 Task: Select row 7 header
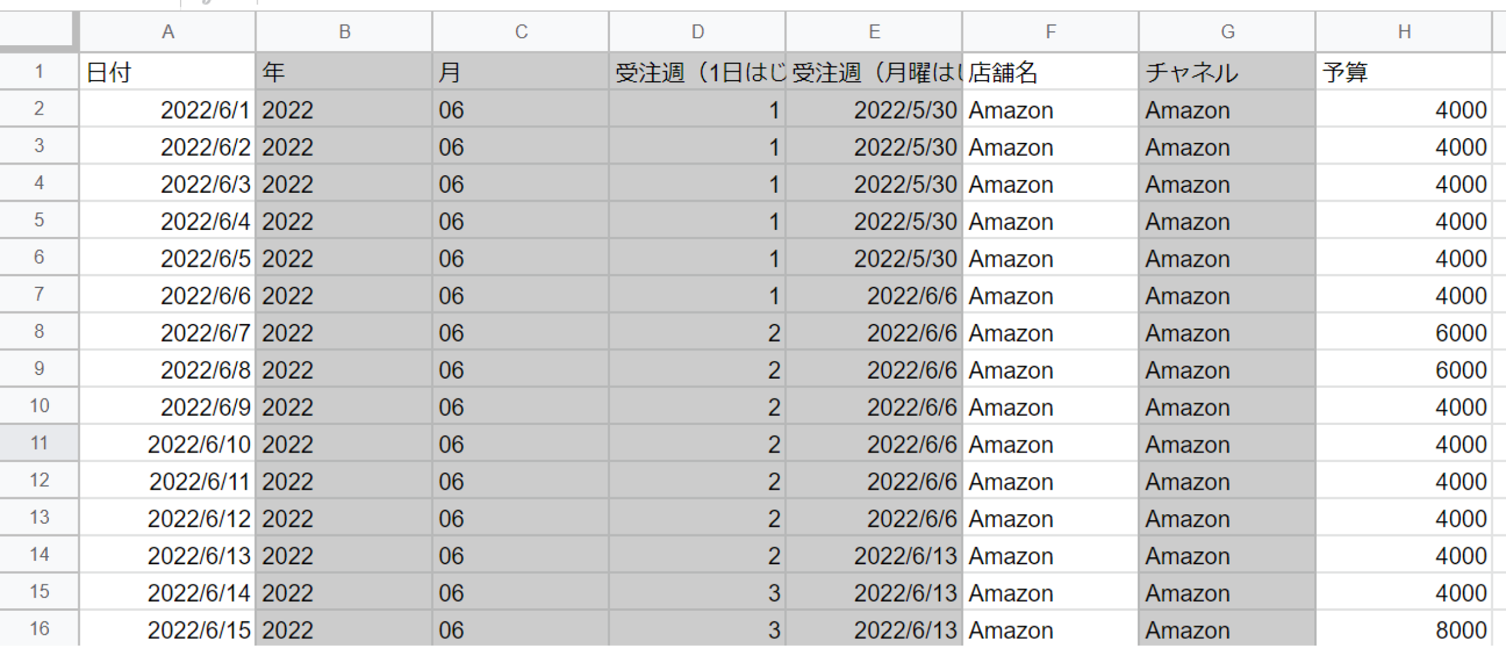click(x=39, y=294)
